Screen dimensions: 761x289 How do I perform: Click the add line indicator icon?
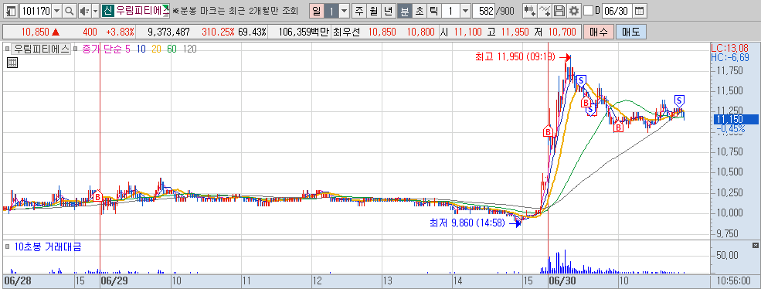[545, 10]
